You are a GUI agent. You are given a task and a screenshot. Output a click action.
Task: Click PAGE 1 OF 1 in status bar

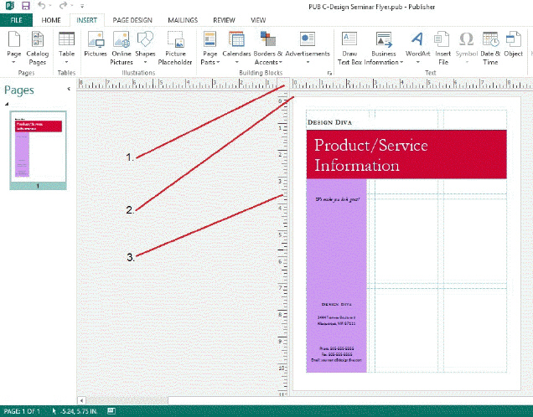[22, 411]
